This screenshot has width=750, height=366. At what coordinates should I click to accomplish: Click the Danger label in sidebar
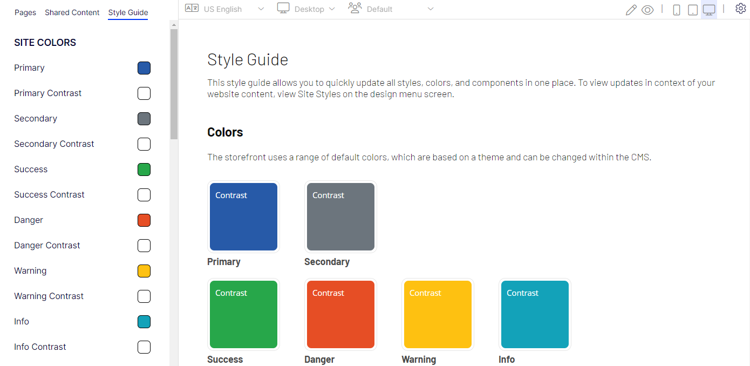click(x=29, y=220)
